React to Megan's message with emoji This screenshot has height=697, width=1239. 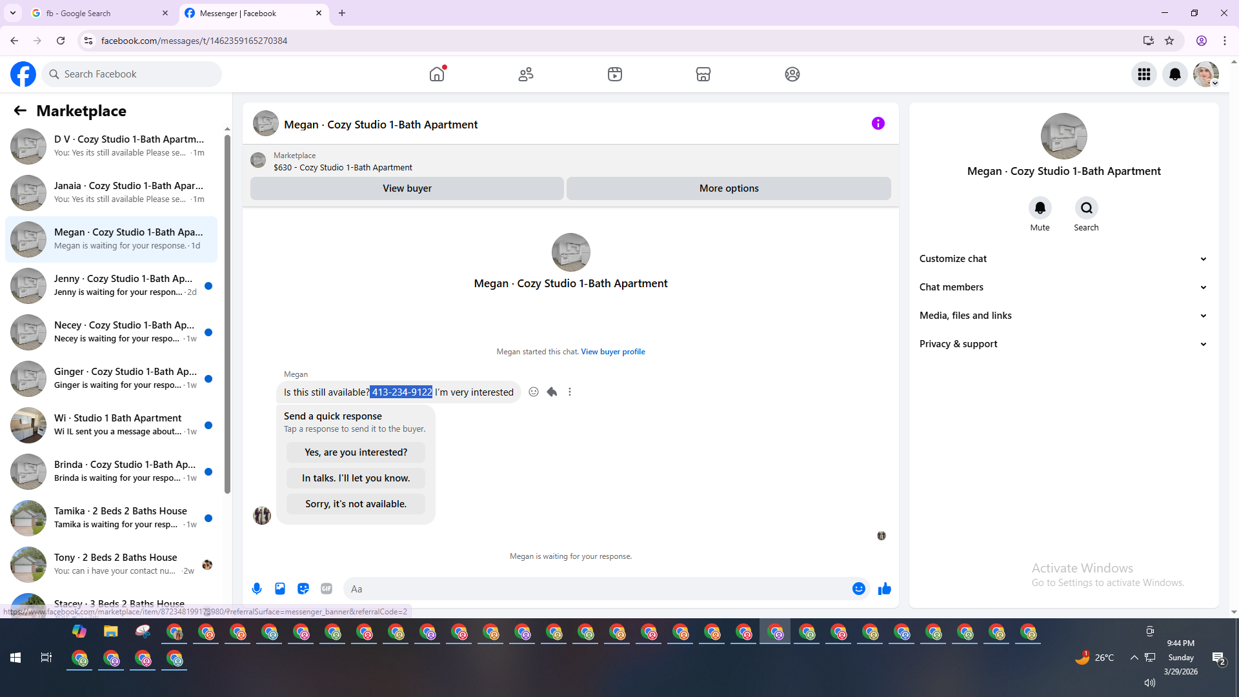pos(534,392)
